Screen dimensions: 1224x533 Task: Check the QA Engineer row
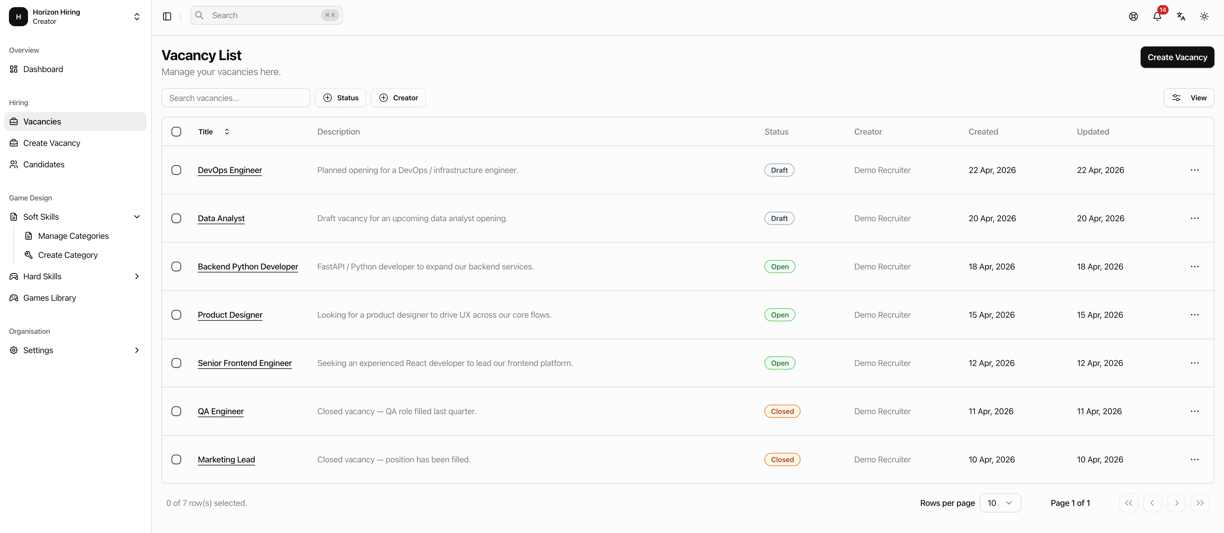pyautogui.click(x=176, y=412)
